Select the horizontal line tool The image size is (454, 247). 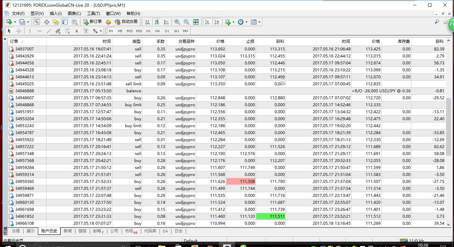(x=40, y=31)
